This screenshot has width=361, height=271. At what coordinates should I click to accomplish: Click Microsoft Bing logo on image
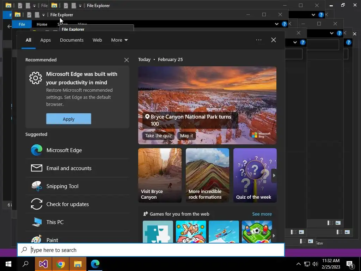pyautogui.click(x=261, y=135)
